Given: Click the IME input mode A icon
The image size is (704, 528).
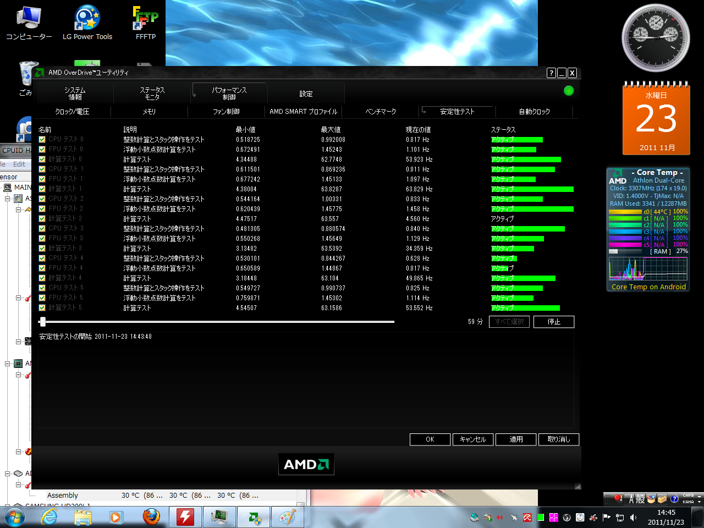Looking at the screenshot, I should click(x=632, y=499).
